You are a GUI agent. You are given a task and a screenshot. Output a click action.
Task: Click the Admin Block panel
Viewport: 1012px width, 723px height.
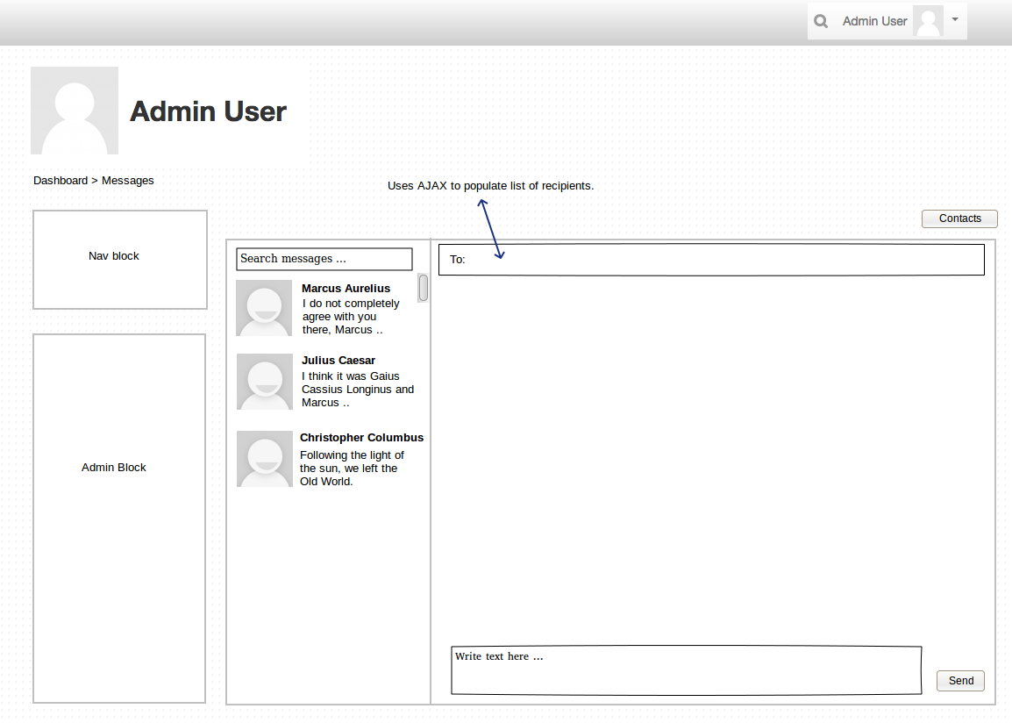(119, 519)
